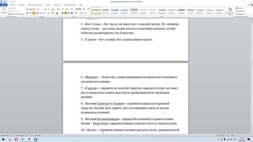The height and width of the screenshot is (142, 253).
Task: Switch to the View (Вид) tab
Action: [x=81, y=5]
